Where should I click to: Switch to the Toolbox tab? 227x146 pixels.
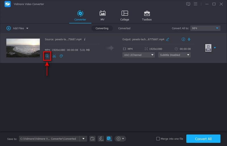(147, 16)
